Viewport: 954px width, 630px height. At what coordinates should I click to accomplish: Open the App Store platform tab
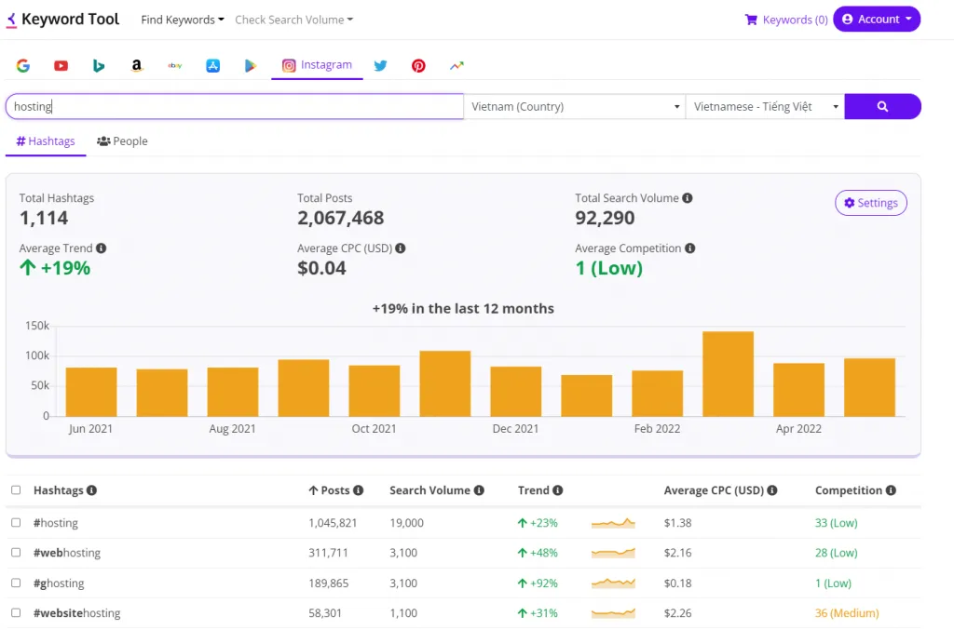(212, 65)
